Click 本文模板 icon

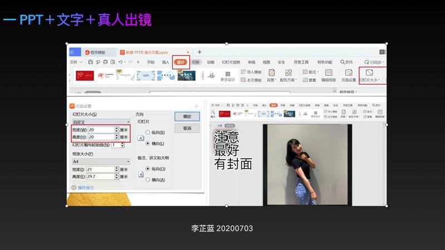[x=243, y=80]
